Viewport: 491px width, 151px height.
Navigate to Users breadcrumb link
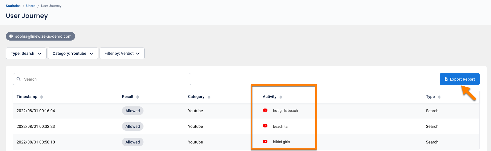[31, 6]
